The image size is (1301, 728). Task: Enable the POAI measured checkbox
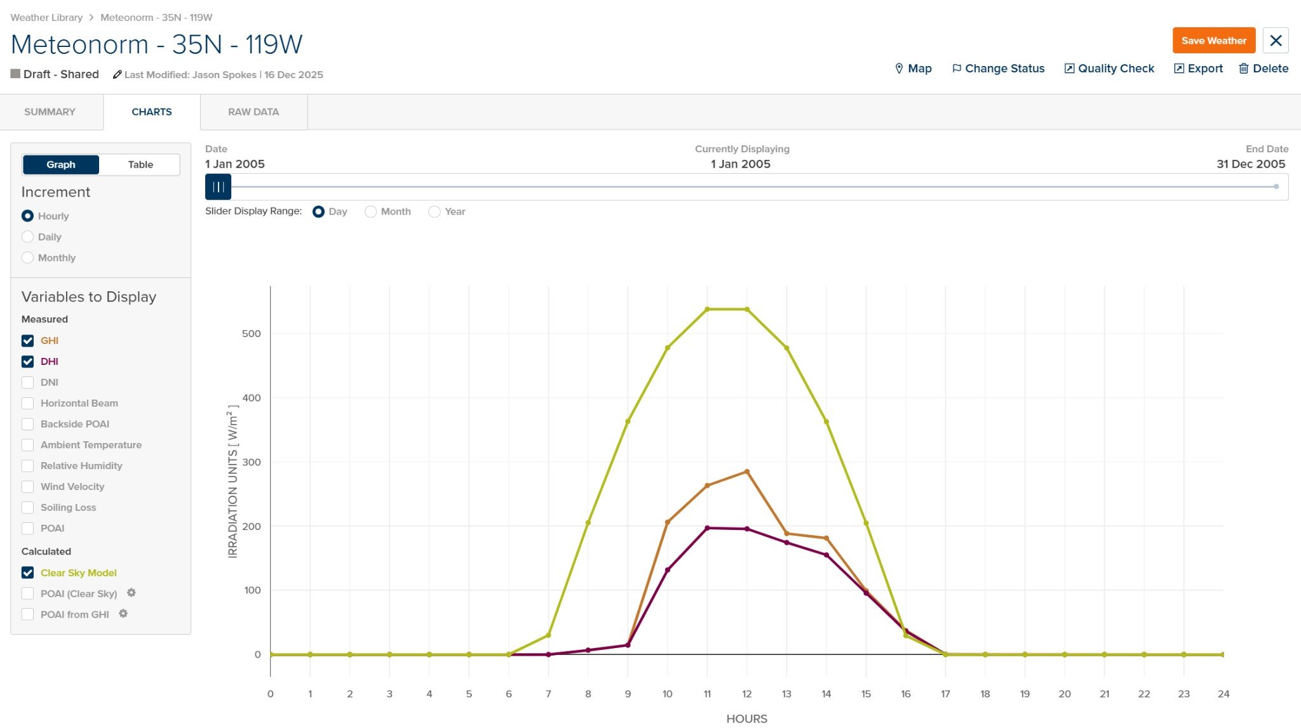[27, 529]
